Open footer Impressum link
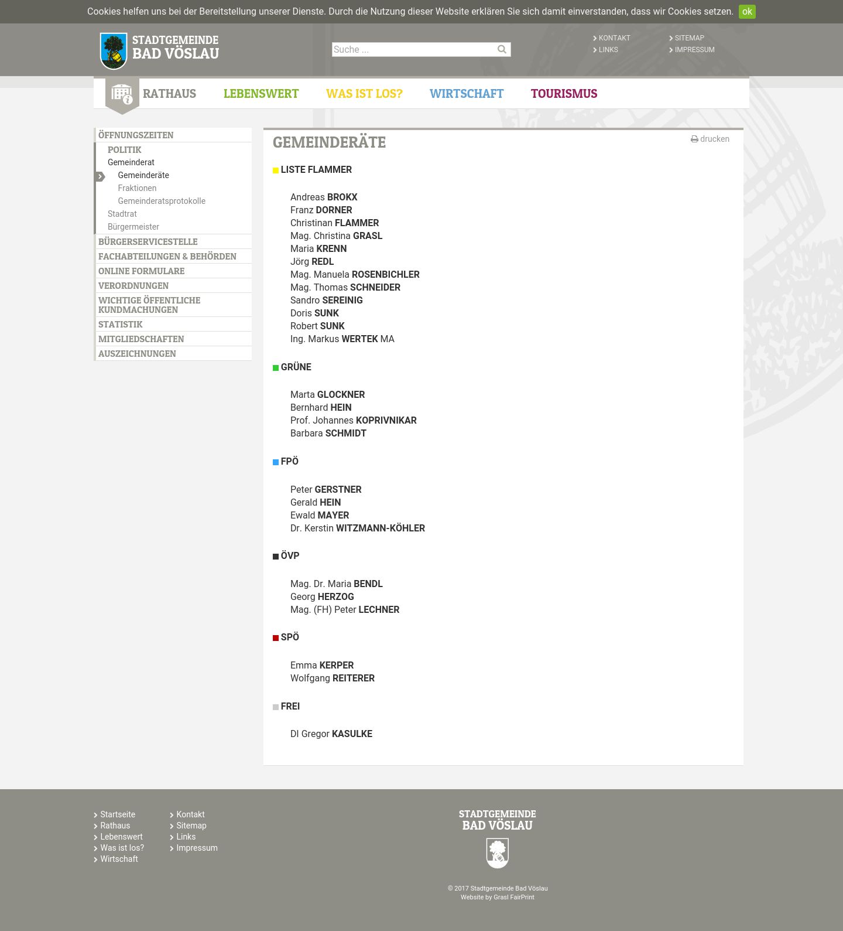Viewport: 843px width, 931px height. tap(197, 848)
